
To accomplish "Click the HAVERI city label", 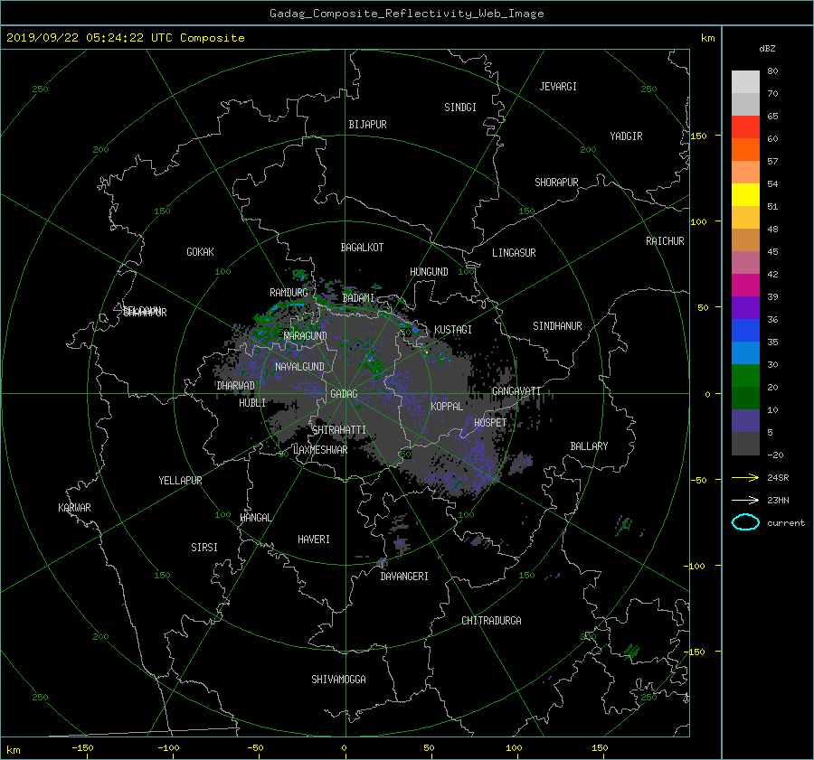I will 314,540.
